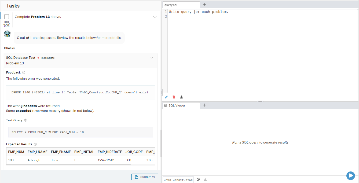Viewport: 359px width, 183px height.
Task: Check the Complete Problem 13 checkbox
Action: (7, 17)
